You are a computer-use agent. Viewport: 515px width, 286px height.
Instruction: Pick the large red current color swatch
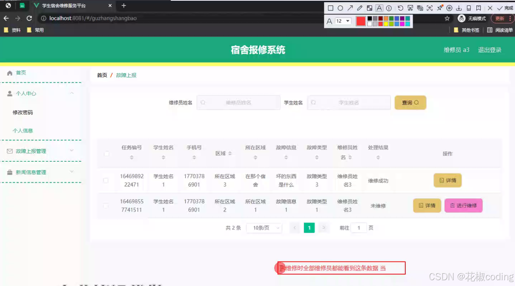[x=361, y=21]
